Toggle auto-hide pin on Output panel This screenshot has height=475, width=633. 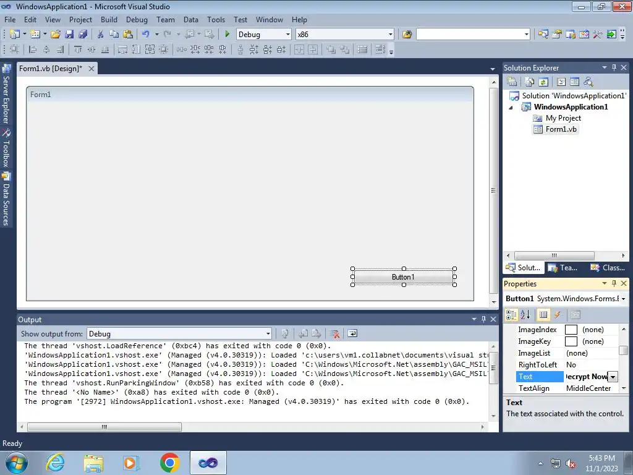tap(483, 319)
